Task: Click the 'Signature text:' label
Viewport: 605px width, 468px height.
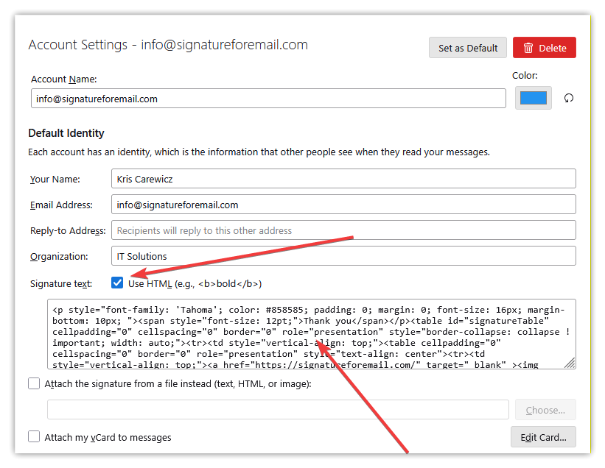Action: [x=60, y=284]
